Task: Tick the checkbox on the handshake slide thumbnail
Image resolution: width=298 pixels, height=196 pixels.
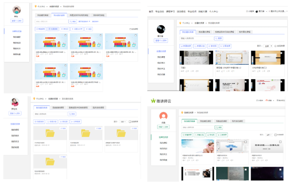Action: coord(211,169)
